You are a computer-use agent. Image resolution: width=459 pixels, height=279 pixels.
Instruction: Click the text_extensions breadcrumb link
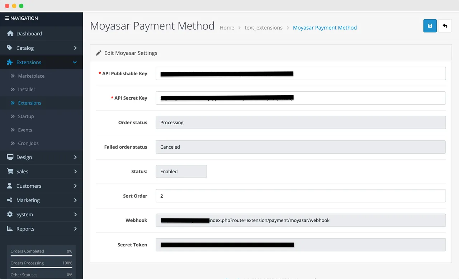pyautogui.click(x=263, y=28)
